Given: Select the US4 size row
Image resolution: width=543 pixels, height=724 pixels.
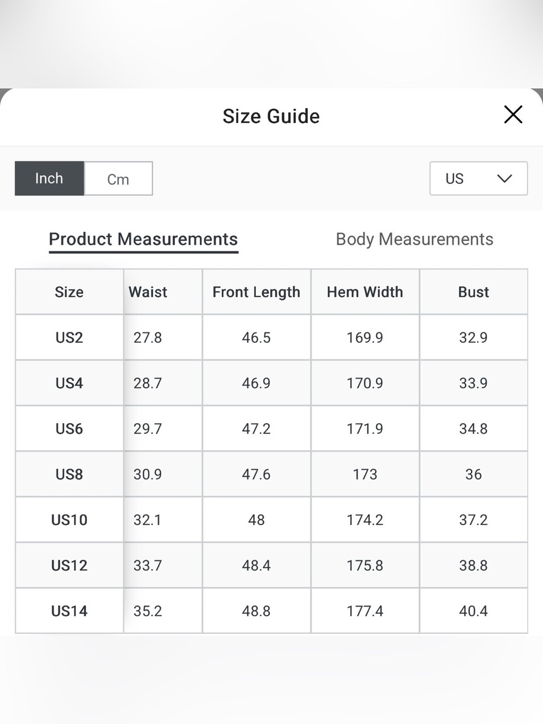Looking at the screenshot, I should [271, 383].
